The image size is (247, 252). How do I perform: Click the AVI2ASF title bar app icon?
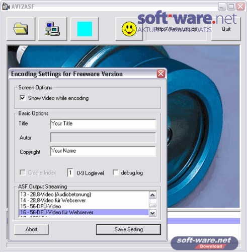coord(6,7)
